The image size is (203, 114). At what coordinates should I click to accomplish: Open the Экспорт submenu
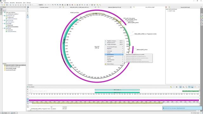tap(114, 58)
